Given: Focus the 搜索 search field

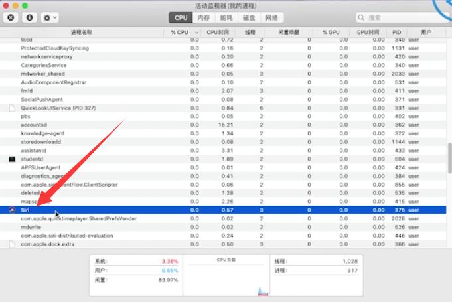Looking at the screenshot, I should 404,17.
